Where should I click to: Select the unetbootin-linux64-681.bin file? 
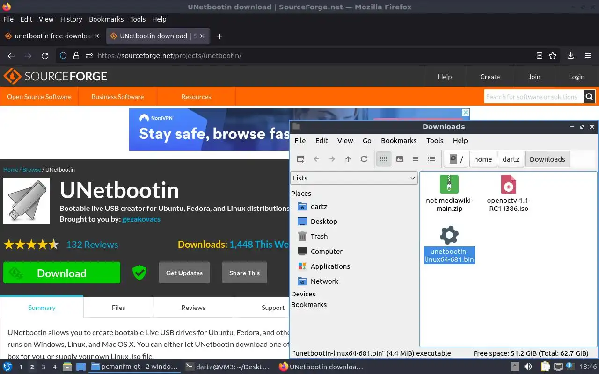449,245
